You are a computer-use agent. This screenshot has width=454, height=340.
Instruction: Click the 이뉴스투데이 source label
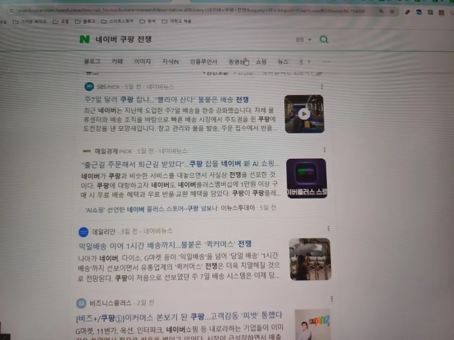(238, 208)
